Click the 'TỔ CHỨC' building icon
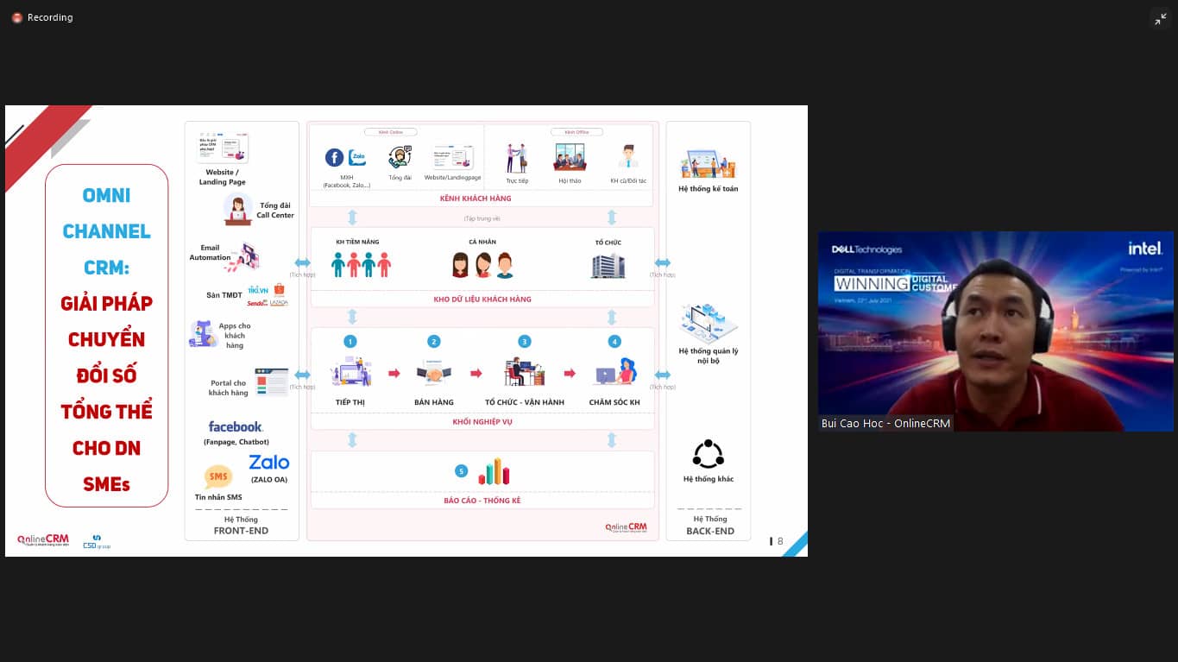 (608, 265)
